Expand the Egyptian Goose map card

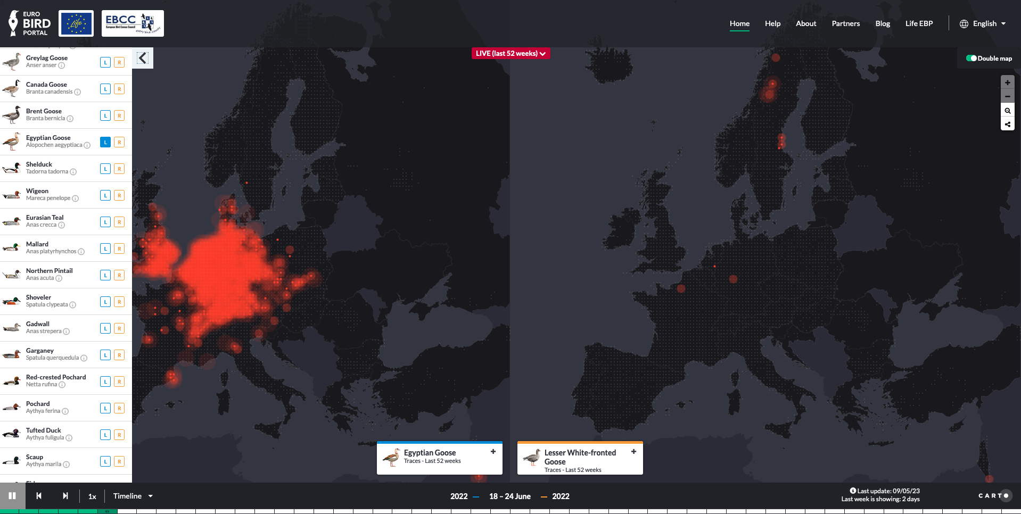click(493, 452)
